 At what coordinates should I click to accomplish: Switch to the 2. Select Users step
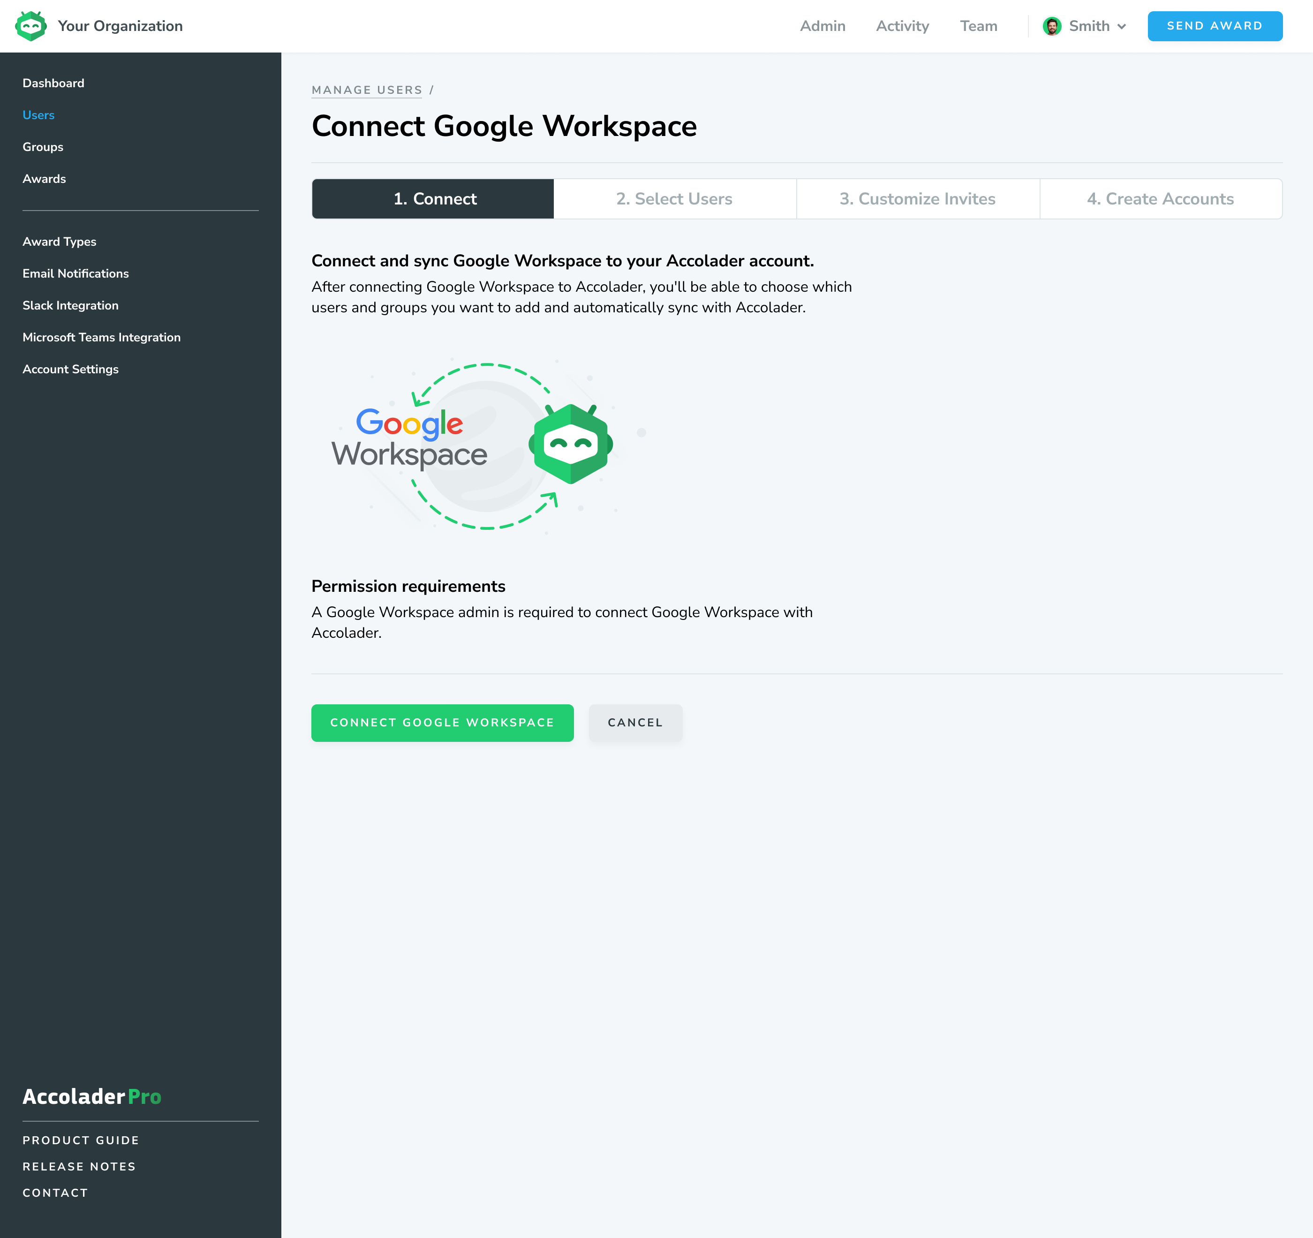pyautogui.click(x=674, y=199)
